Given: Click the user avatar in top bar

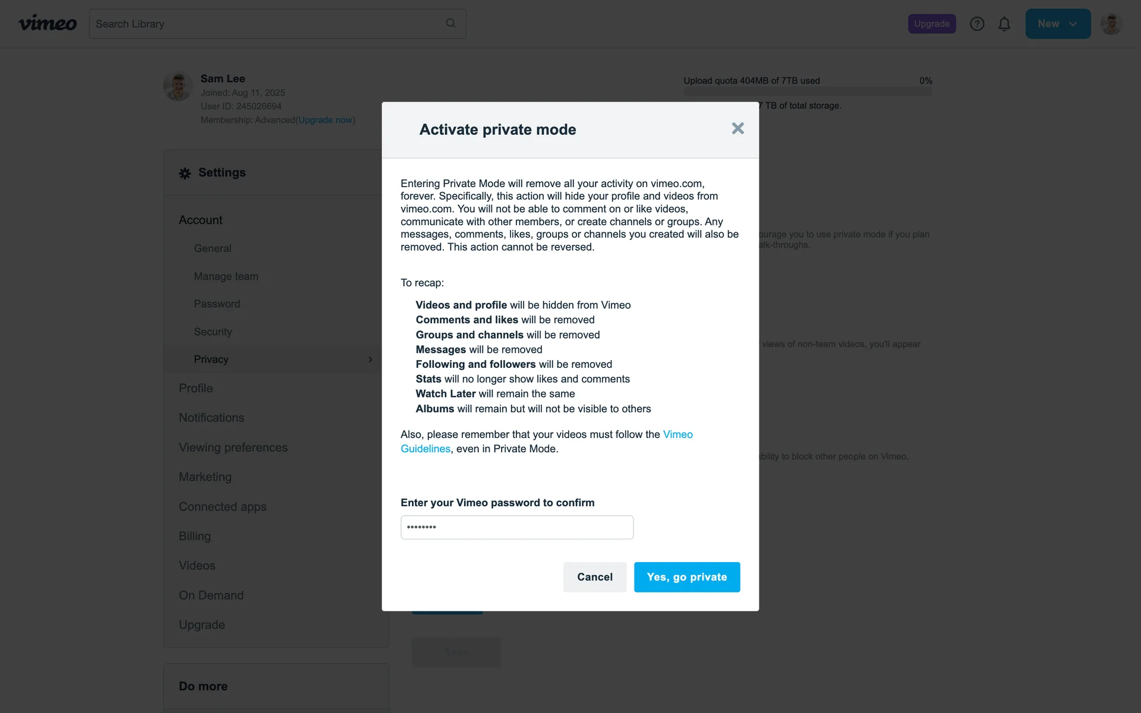Looking at the screenshot, I should click(1110, 24).
